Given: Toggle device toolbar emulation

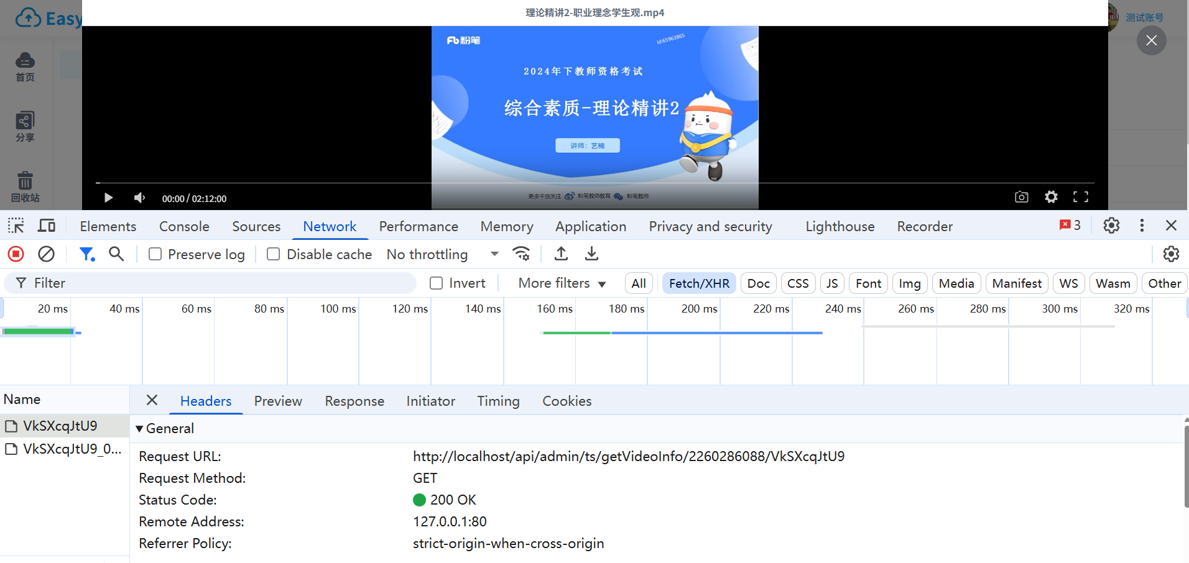Looking at the screenshot, I should pyautogui.click(x=47, y=226).
